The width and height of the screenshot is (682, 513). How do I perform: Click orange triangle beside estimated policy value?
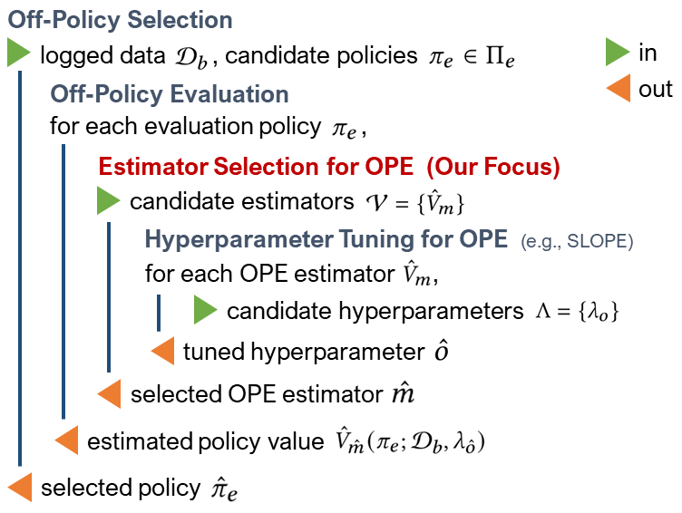[x=66, y=440]
